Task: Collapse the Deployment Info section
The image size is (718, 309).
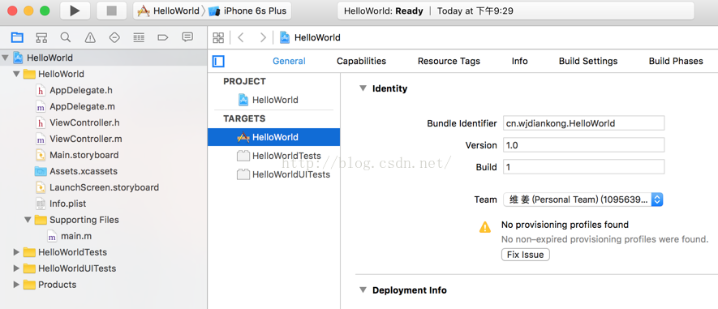Action: pos(363,290)
